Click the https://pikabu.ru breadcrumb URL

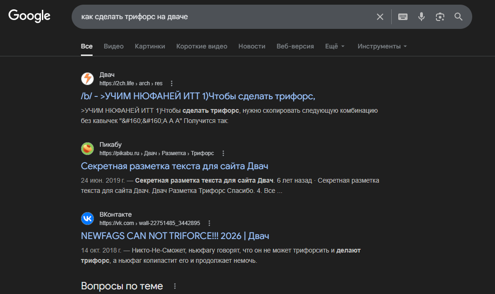click(157, 153)
